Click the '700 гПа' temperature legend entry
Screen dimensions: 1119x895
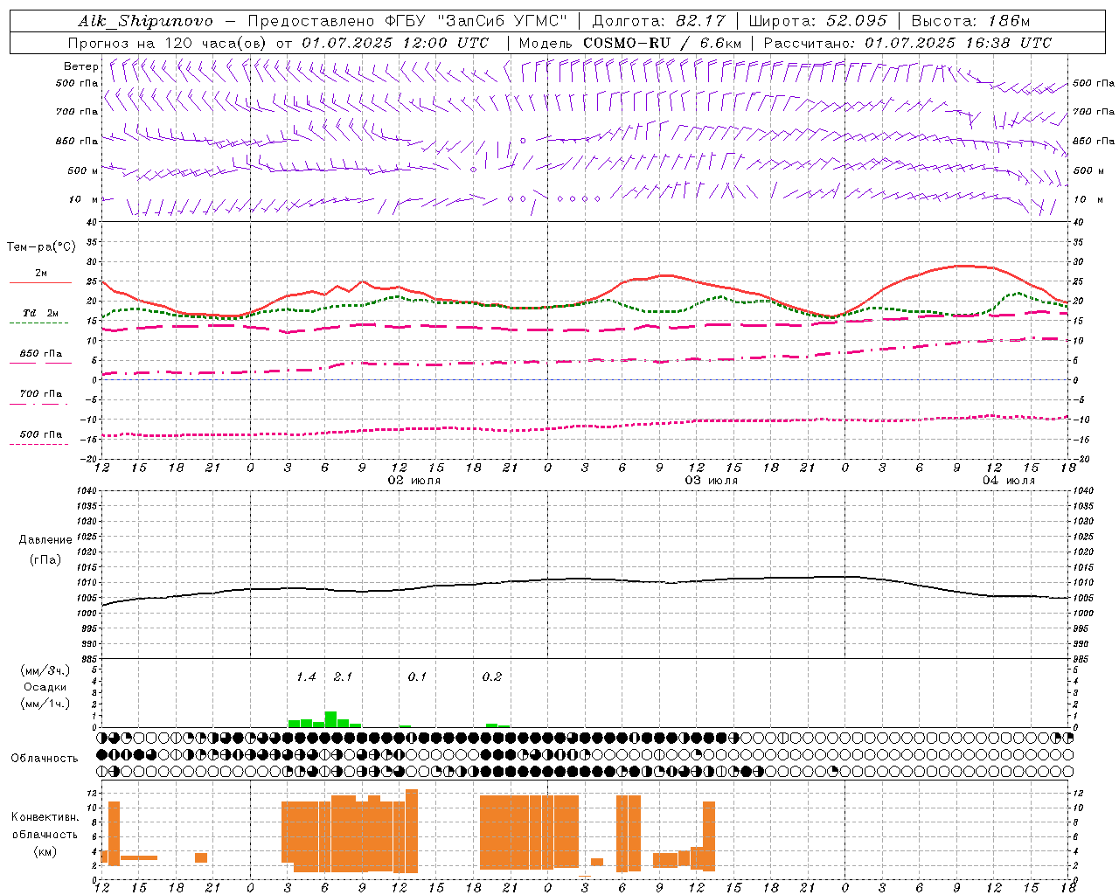[41, 394]
